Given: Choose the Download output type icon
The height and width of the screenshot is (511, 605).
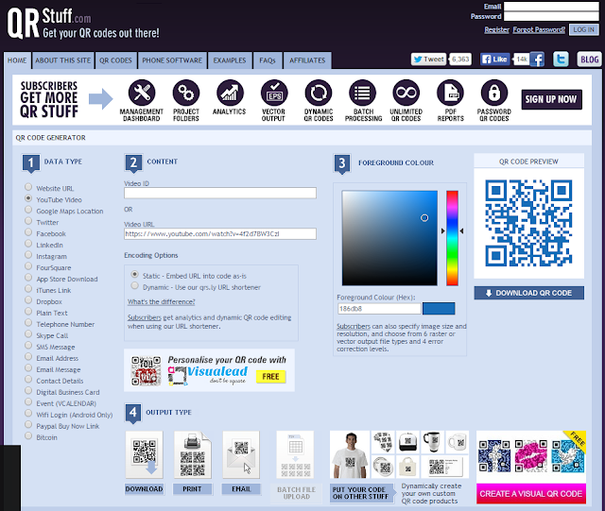Looking at the screenshot, I should tap(145, 454).
